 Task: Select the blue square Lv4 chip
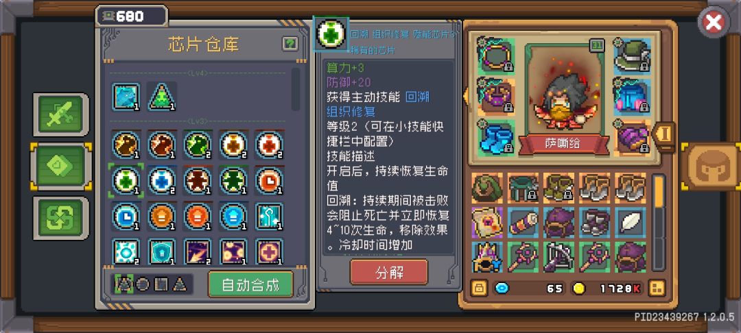pyautogui.click(x=126, y=96)
